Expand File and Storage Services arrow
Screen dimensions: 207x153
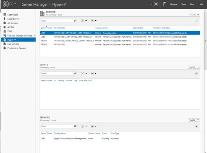(34, 36)
